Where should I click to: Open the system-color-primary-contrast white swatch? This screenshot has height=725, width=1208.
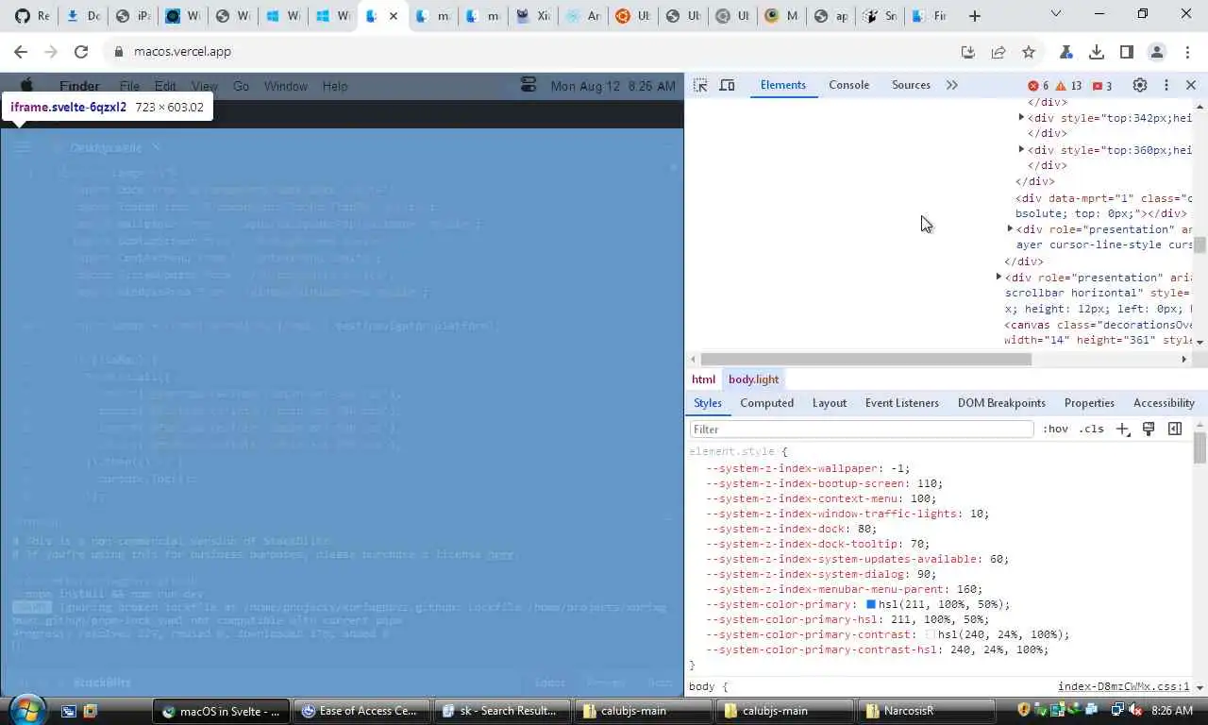931,634
